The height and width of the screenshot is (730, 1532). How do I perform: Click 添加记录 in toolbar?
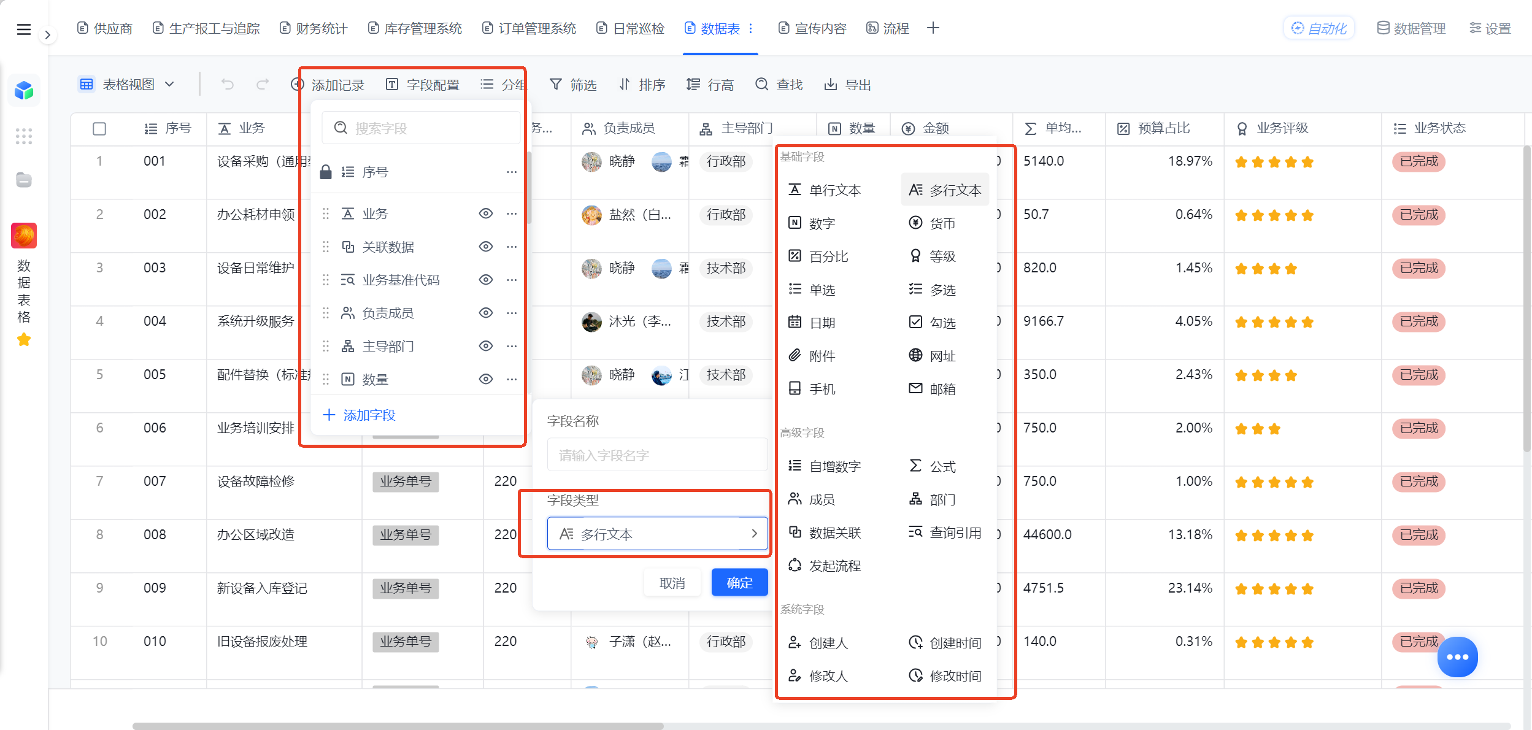(x=328, y=85)
